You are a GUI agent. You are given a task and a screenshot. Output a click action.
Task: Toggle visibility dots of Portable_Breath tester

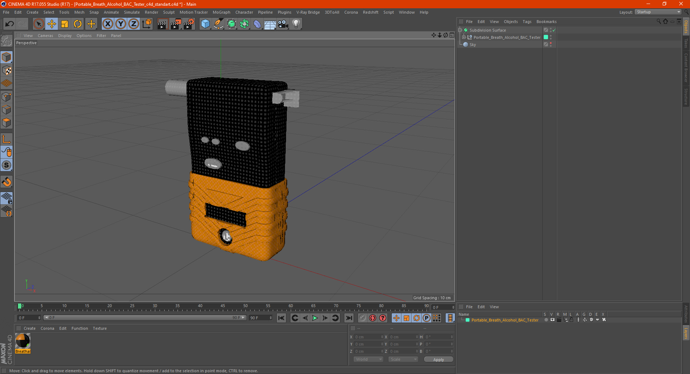[551, 37]
